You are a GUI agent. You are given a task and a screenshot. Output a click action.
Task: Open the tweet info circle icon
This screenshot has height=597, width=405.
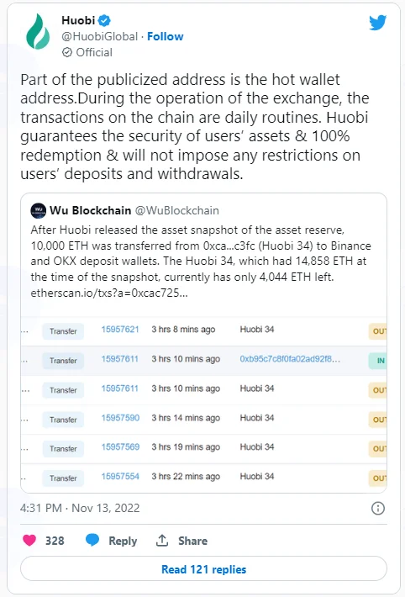click(378, 508)
